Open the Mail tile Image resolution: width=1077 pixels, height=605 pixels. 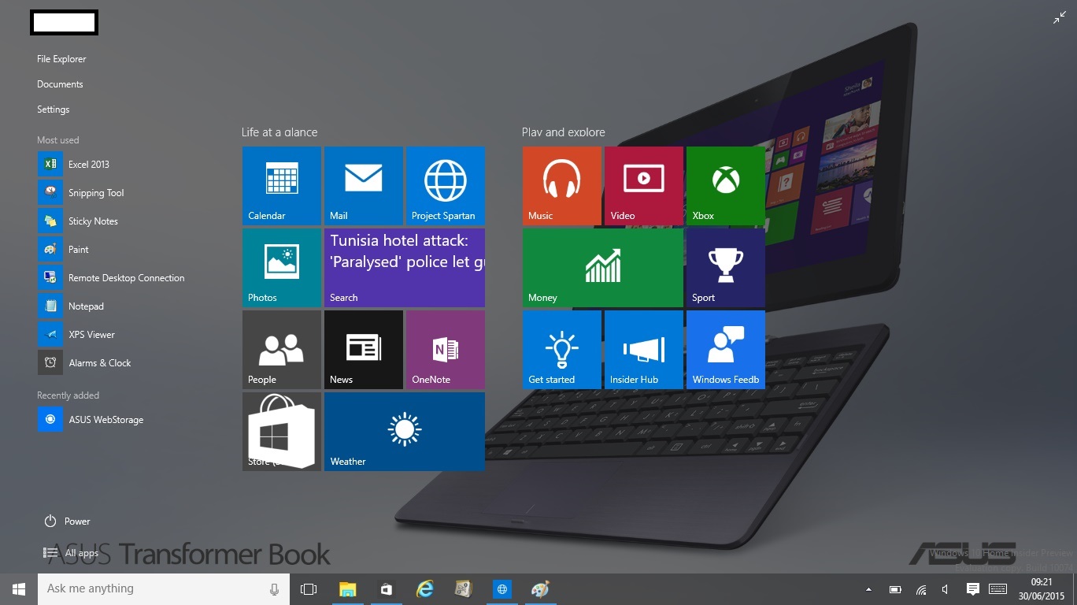[x=364, y=186]
